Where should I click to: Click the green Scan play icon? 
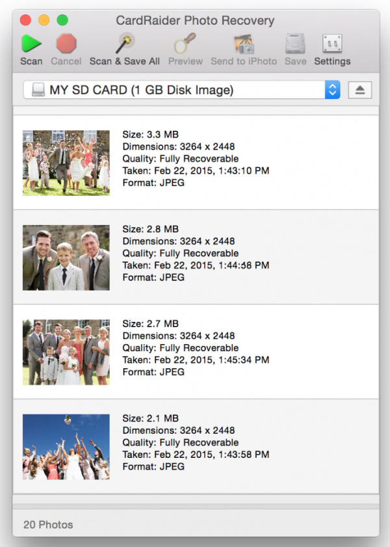31,44
